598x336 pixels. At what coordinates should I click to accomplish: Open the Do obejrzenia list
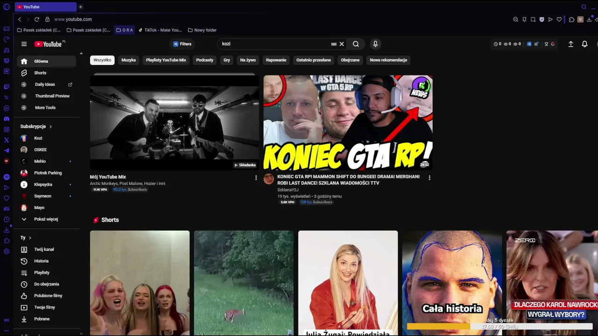coord(46,284)
